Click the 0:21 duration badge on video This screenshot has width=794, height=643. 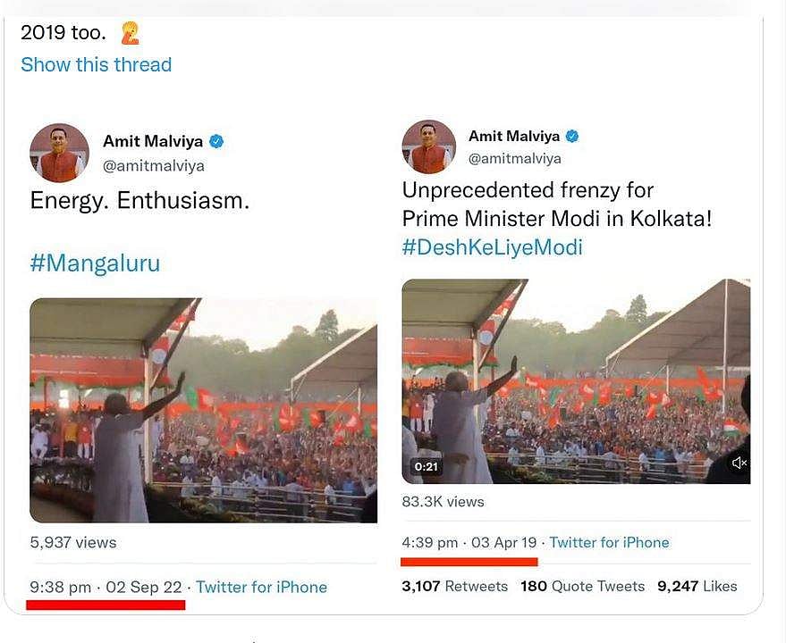[x=426, y=467]
